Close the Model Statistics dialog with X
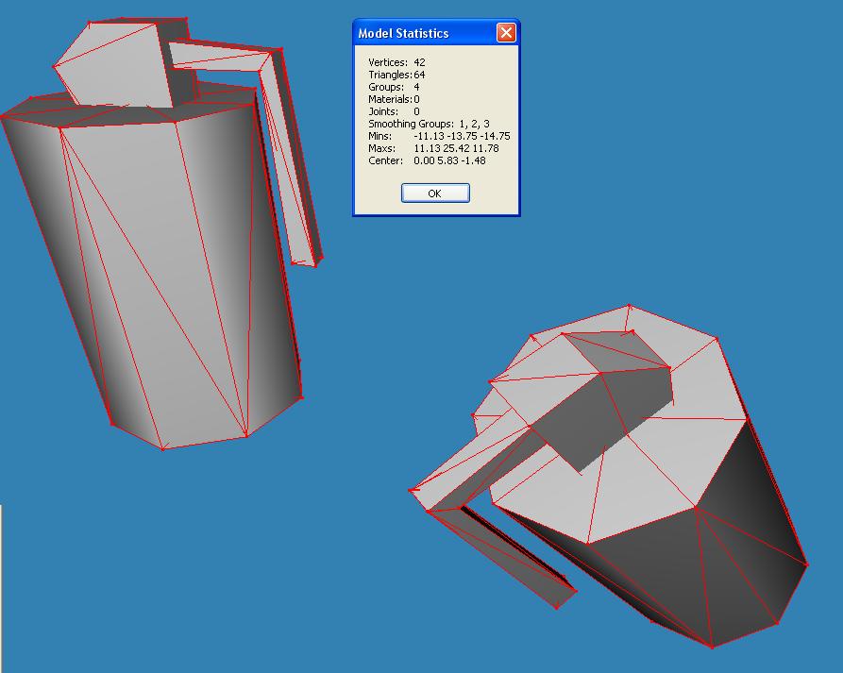This screenshot has width=843, height=673. coord(506,33)
